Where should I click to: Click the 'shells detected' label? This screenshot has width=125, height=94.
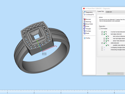coord(115,43)
